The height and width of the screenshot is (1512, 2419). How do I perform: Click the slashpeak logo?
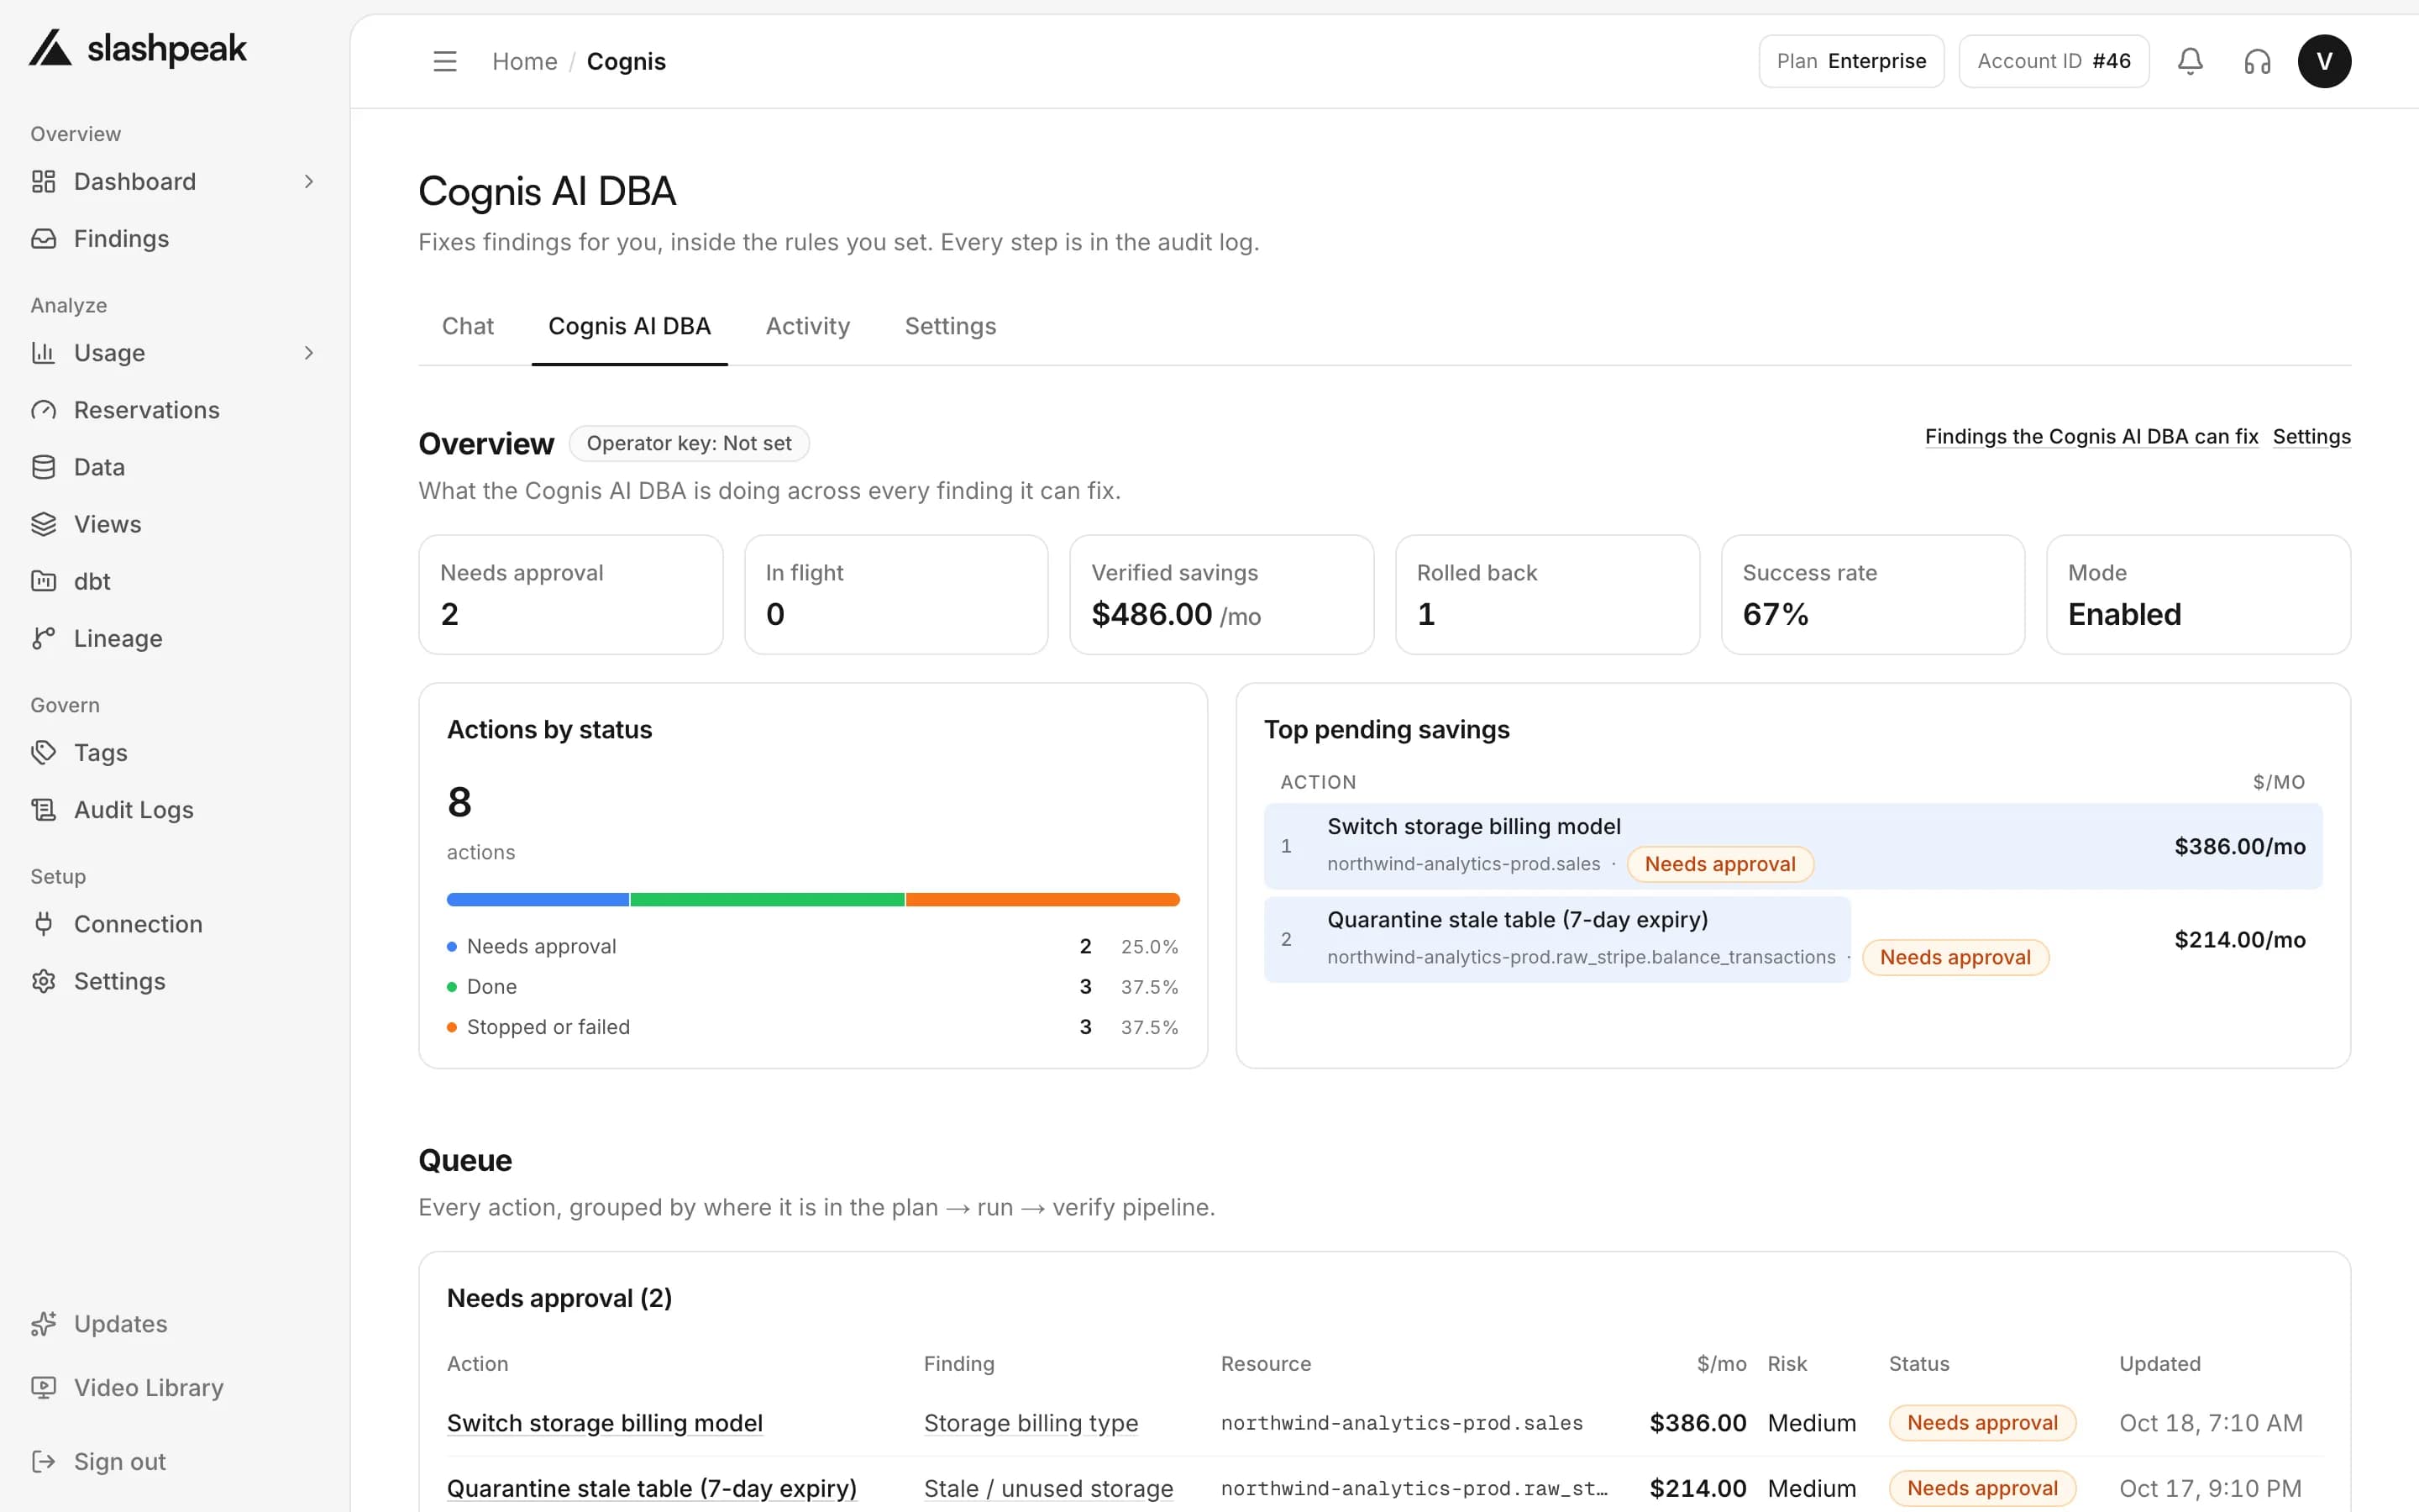pos(138,48)
